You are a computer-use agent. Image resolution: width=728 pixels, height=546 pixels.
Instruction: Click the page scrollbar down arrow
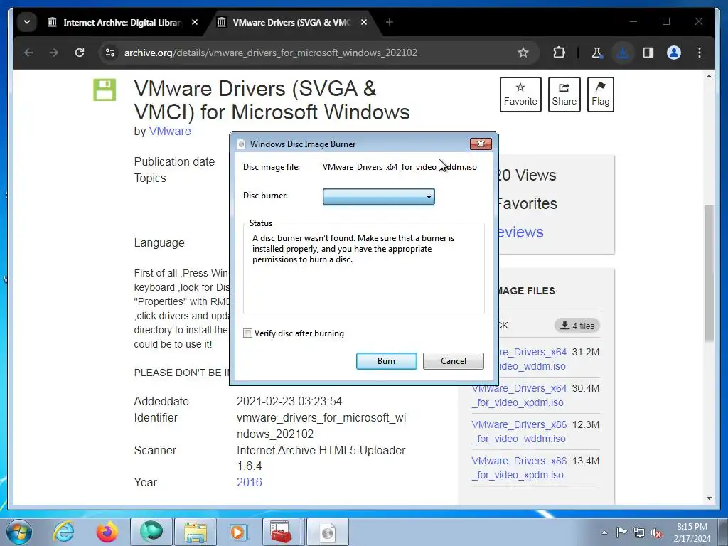pyautogui.click(x=709, y=498)
